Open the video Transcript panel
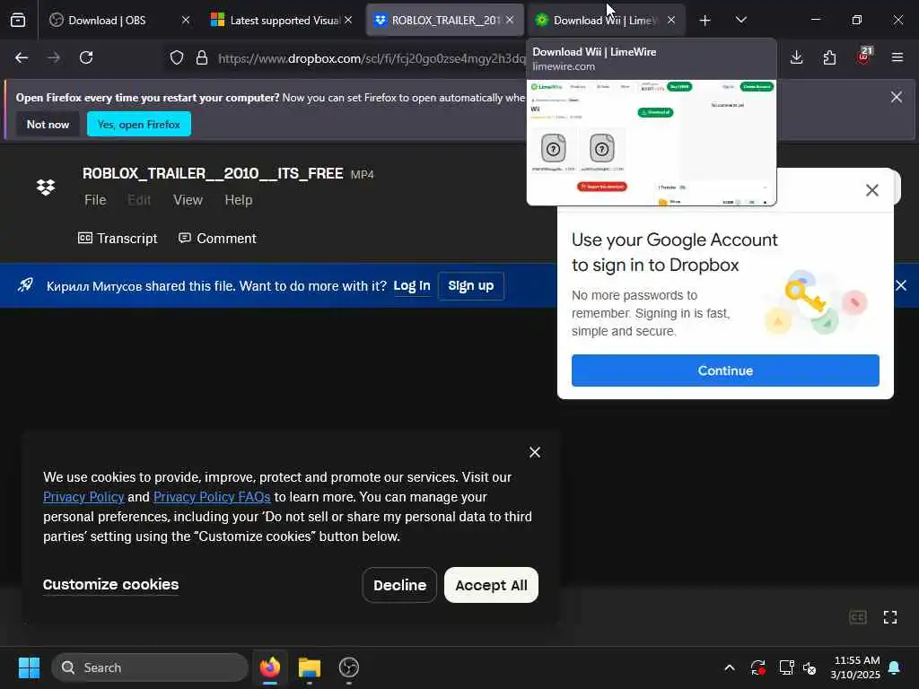919x689 pixels. 118,239
